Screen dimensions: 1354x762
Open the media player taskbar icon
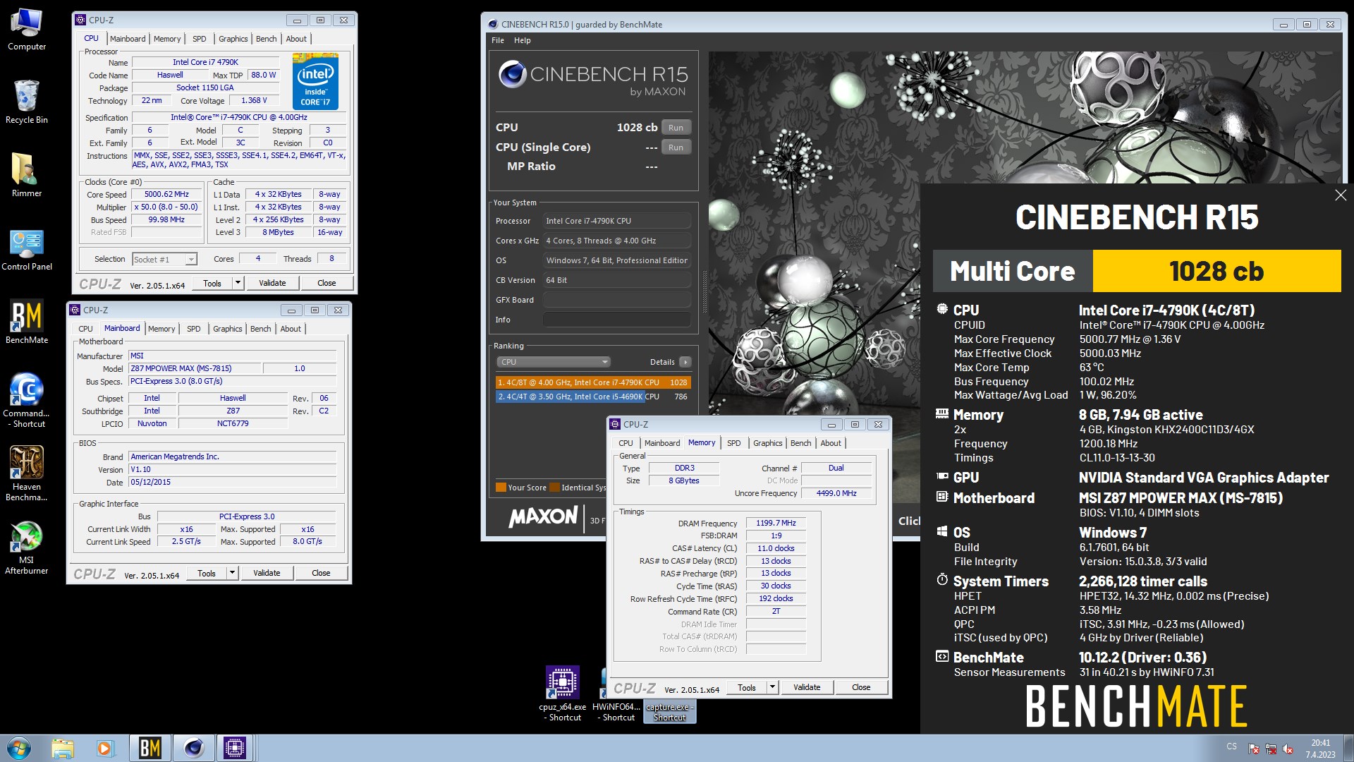(x=105, y=748)
